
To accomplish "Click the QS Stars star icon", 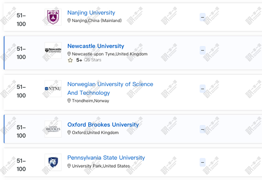I will (70, 60).
